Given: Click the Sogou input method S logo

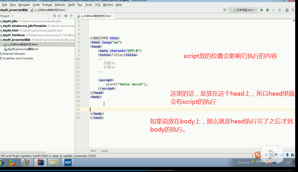Looking at the screenshot, I should click(x=258, y=155).
